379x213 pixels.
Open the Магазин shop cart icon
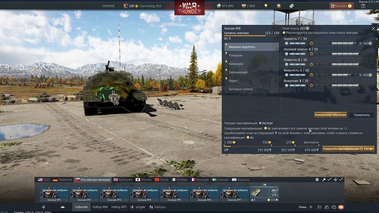[x=333, y=6]
